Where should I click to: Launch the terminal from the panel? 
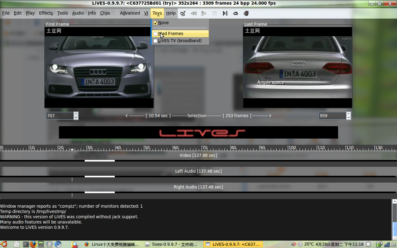tap(26, 244)
